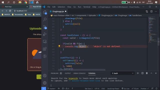Click ESLint status bar item

coord(135,88)
